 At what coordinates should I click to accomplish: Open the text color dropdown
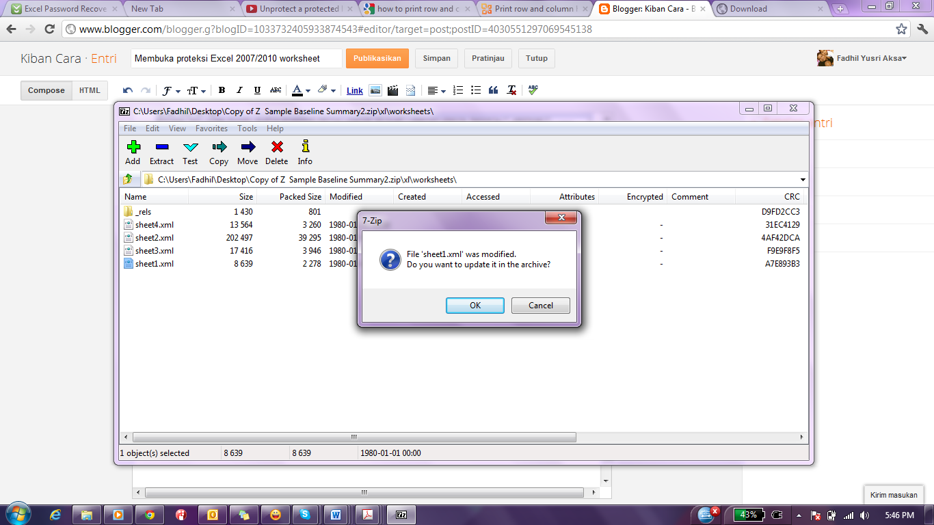pyautogui.click(x=300, y=90)
